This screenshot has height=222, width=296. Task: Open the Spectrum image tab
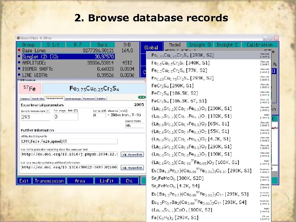coord(73,99)
